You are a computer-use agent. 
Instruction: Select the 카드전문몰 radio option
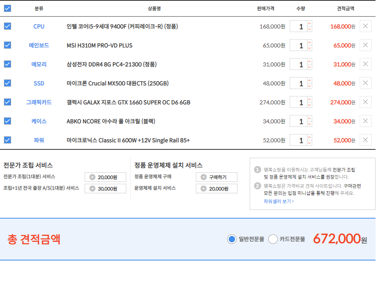[273, 239]
